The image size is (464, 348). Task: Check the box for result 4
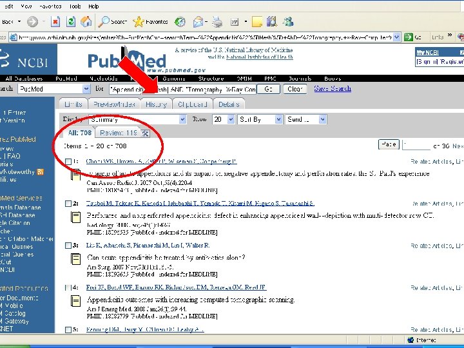68,287
